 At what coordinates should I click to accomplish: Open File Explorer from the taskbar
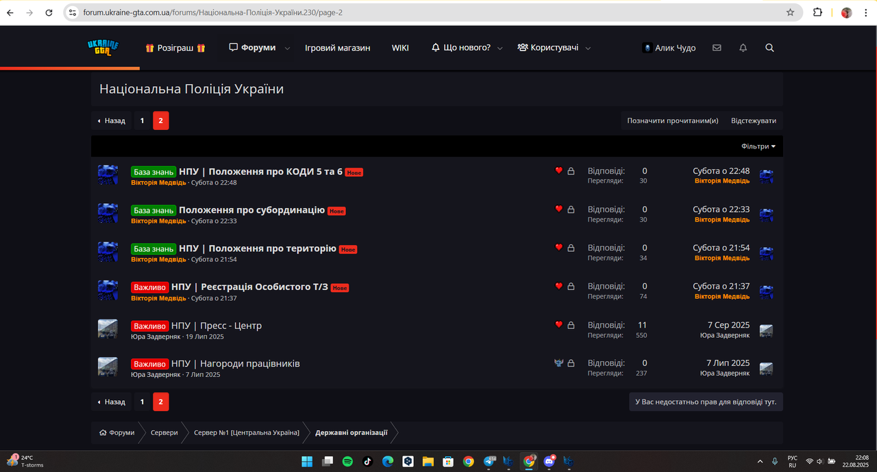428,461
